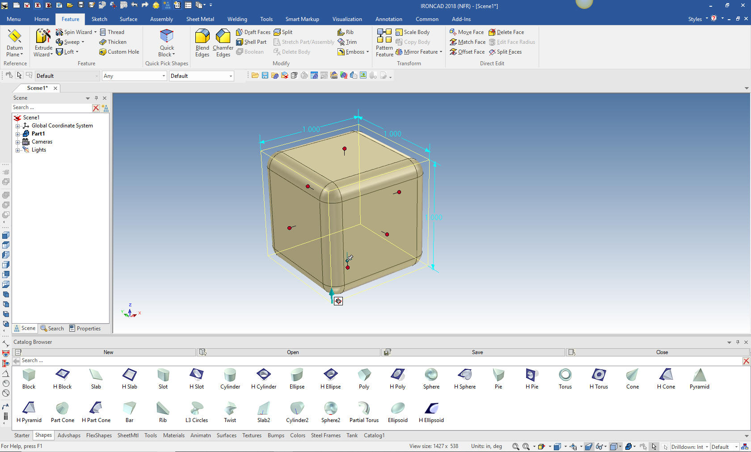
Task: Pick the L3 Circles catalog shape
Action: [x=197, y=412]
